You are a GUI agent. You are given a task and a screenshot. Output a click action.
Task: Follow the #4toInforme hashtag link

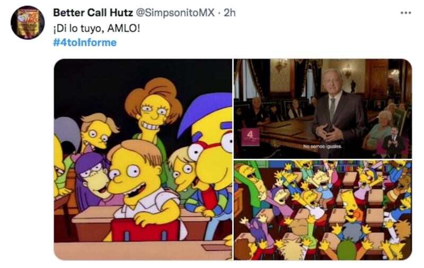pos(85,42)
